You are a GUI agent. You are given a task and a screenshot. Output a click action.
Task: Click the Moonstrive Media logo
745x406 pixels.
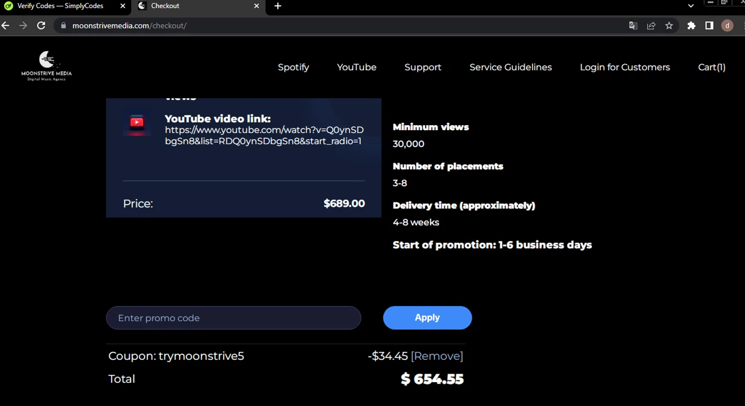[x=47, y=66]
